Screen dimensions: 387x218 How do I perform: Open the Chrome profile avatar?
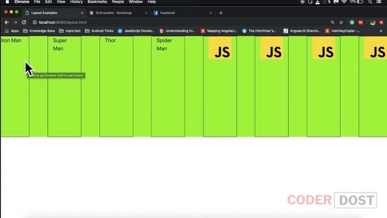[x=372, y=22]
